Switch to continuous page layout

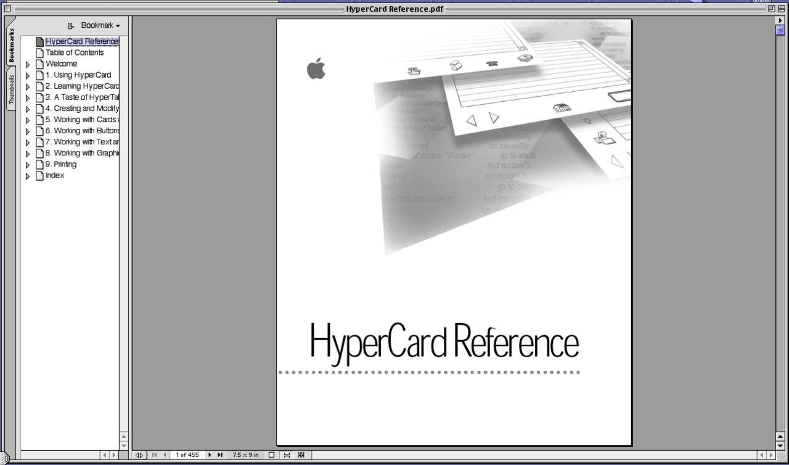[x=287, y=455]
